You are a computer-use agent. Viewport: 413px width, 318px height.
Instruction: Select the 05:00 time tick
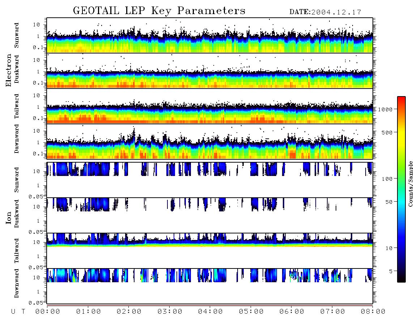(251, 312)
